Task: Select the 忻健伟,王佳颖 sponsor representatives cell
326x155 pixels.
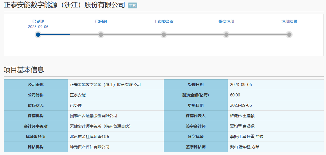Action: click(242, 116)
